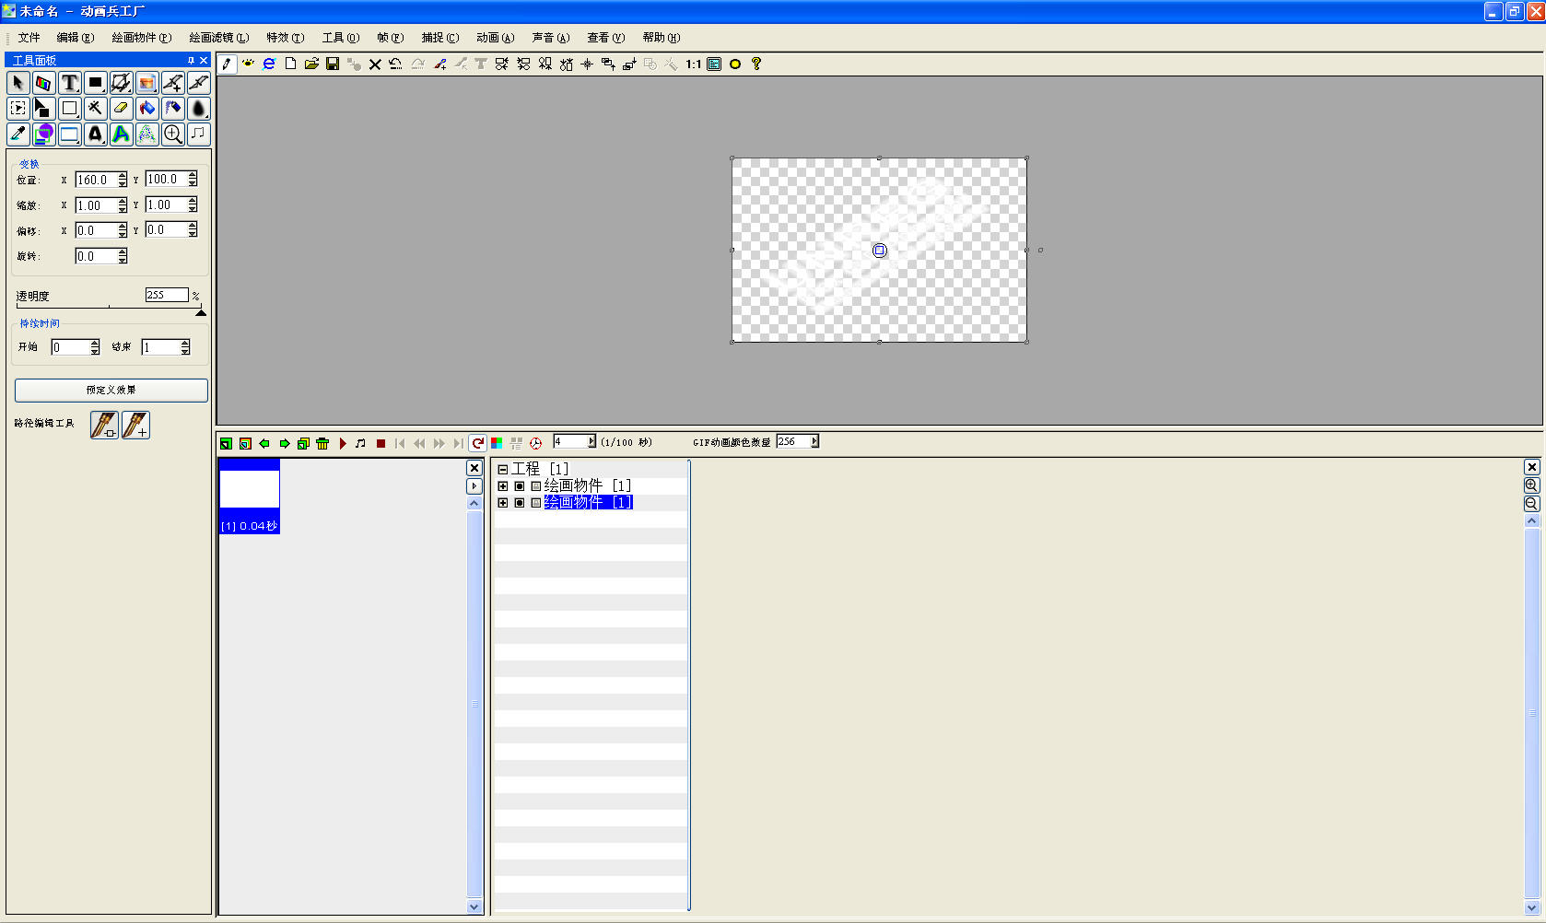Click the transparency slider track
1546x923 pixels.
[x=109, y=308]
